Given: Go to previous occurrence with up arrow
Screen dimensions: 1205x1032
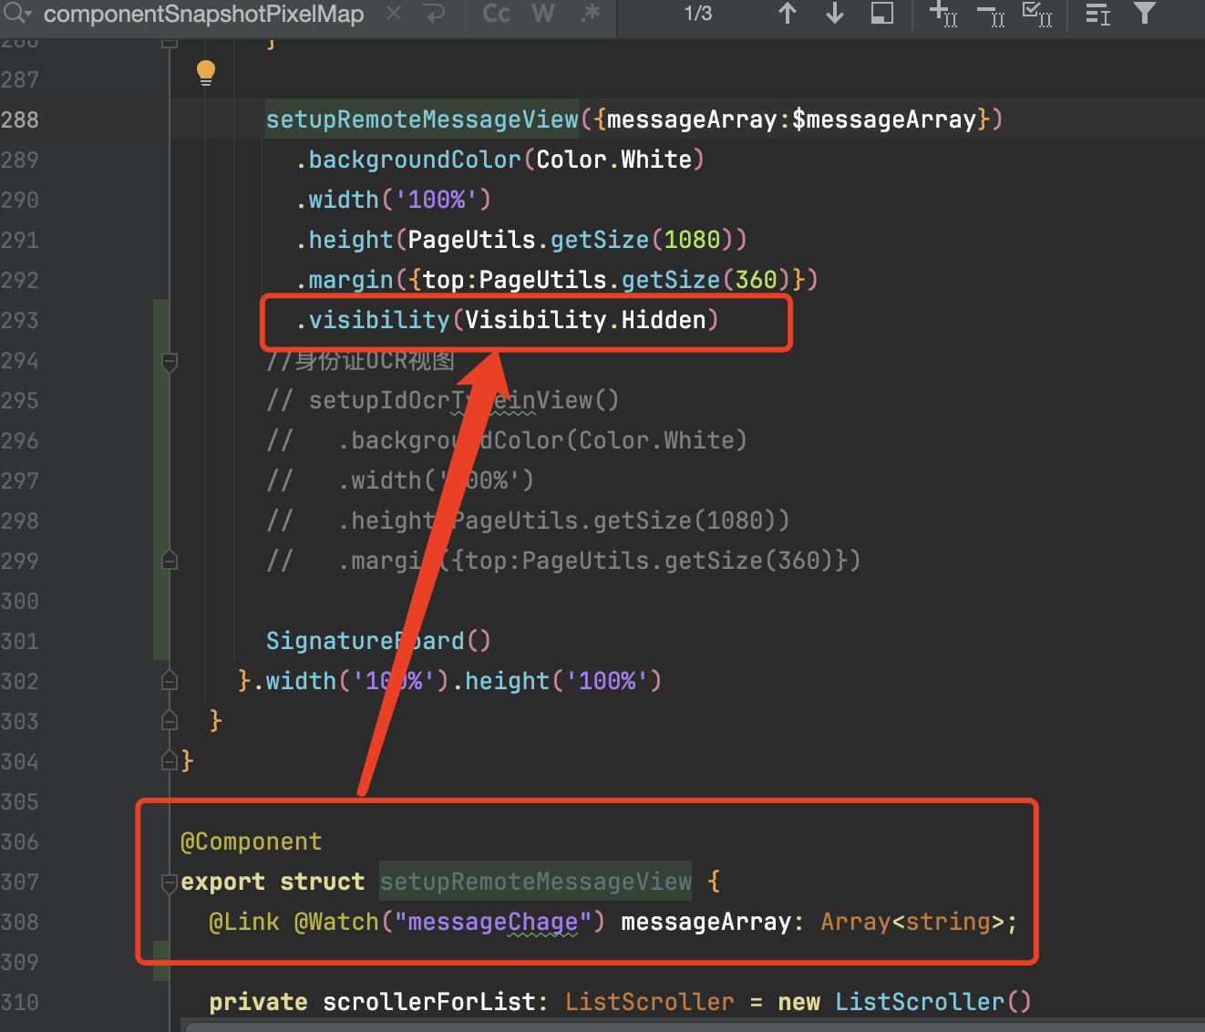Looking at the screenshot, I should click(788, 14).
